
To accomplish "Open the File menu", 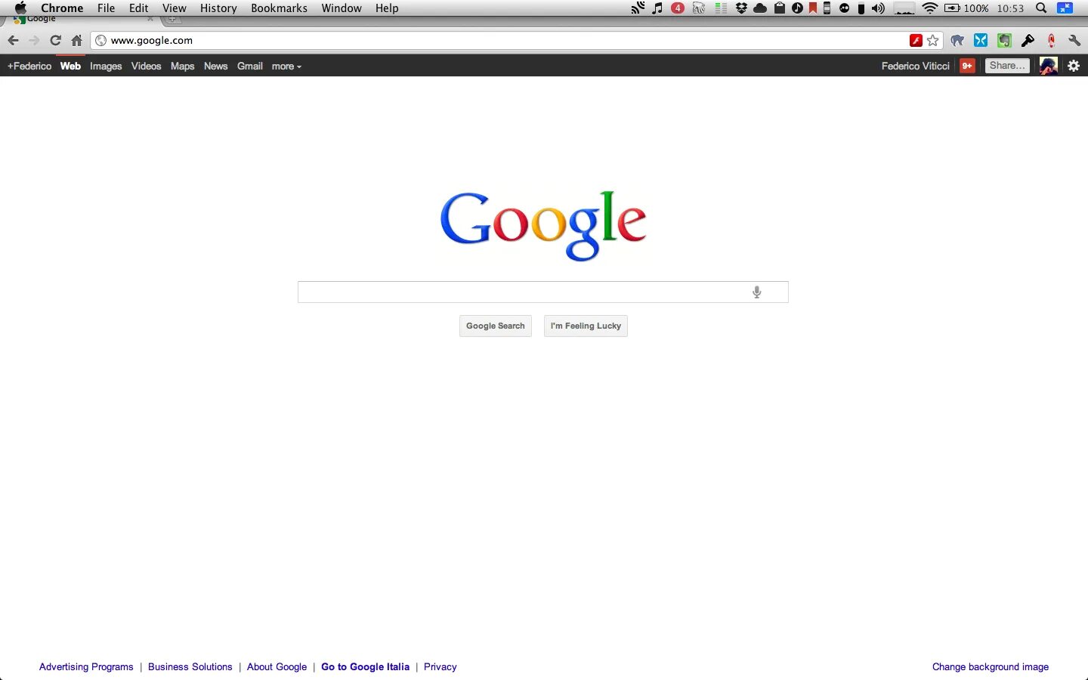I will (x=107, y=8).
